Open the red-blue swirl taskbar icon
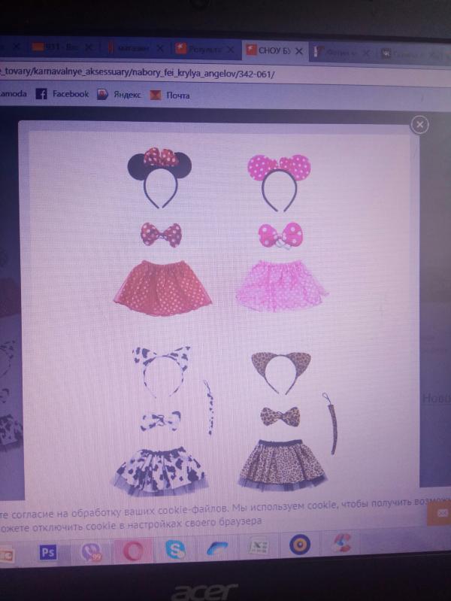The width and height of the screenshot is (451, 601). [341, 543]
